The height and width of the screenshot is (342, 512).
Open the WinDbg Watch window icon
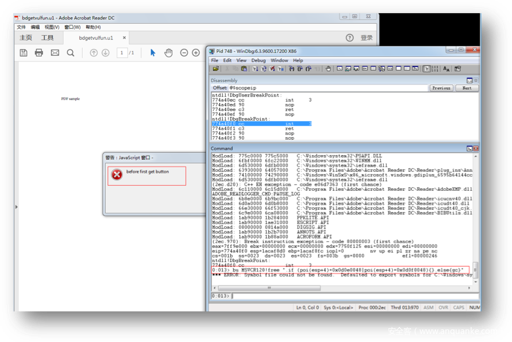pos(348,68)
